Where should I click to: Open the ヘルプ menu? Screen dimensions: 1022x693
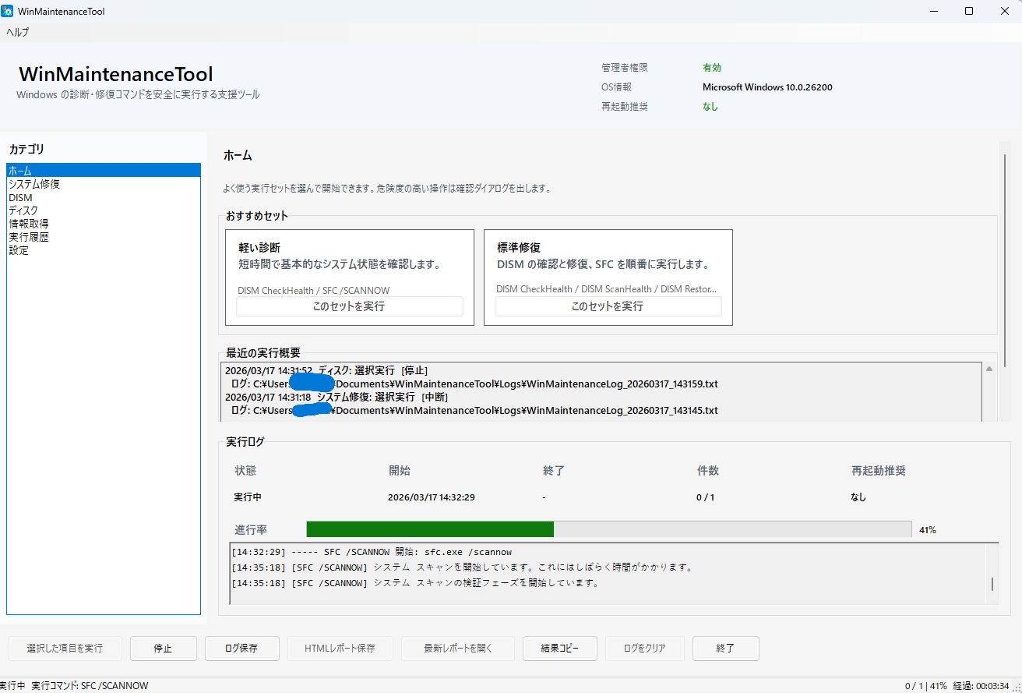pos(18,31)
